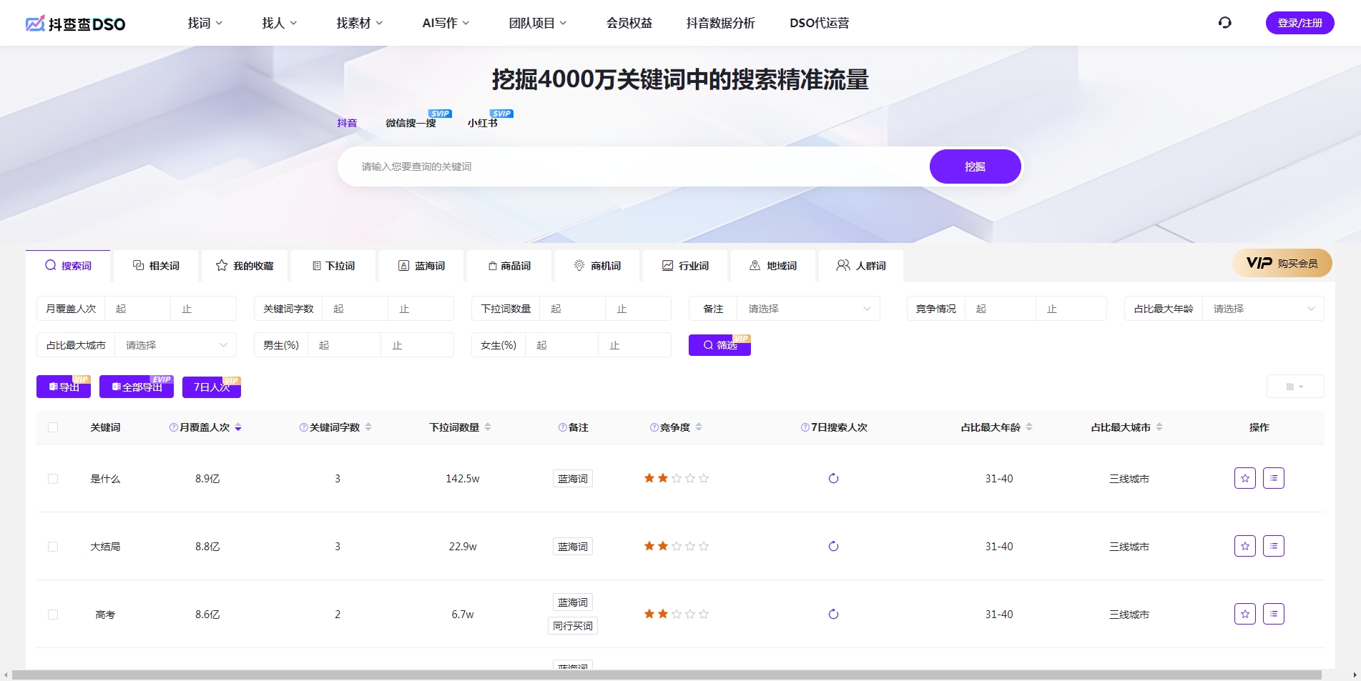Image resolution: width=1361 pixels, height=681 pixels.
Task: Sort by 占比最大城市 column arrows
Action: coord(1159,427)
